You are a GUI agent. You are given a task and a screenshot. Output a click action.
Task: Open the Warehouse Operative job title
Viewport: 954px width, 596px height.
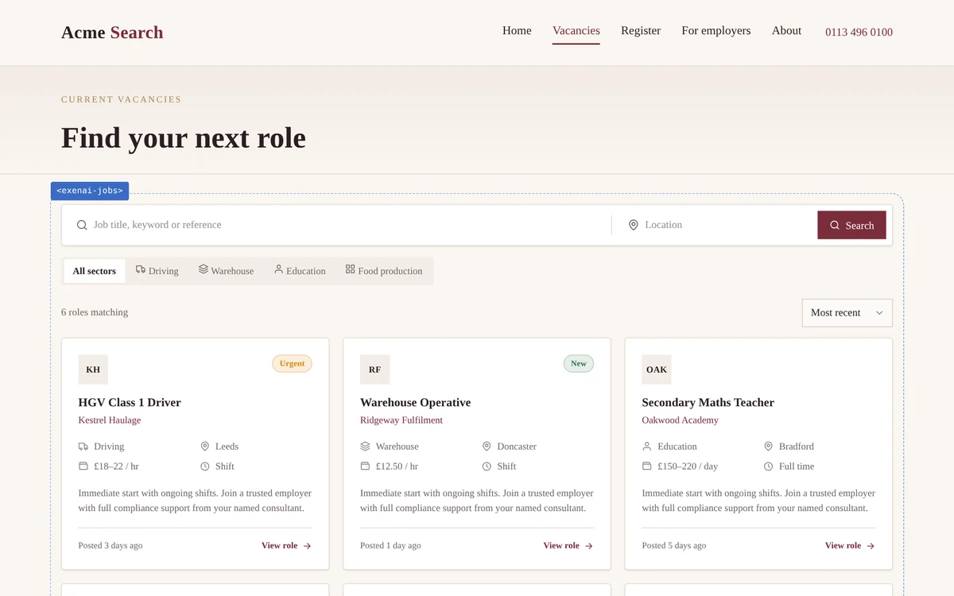tap(415, 403)
